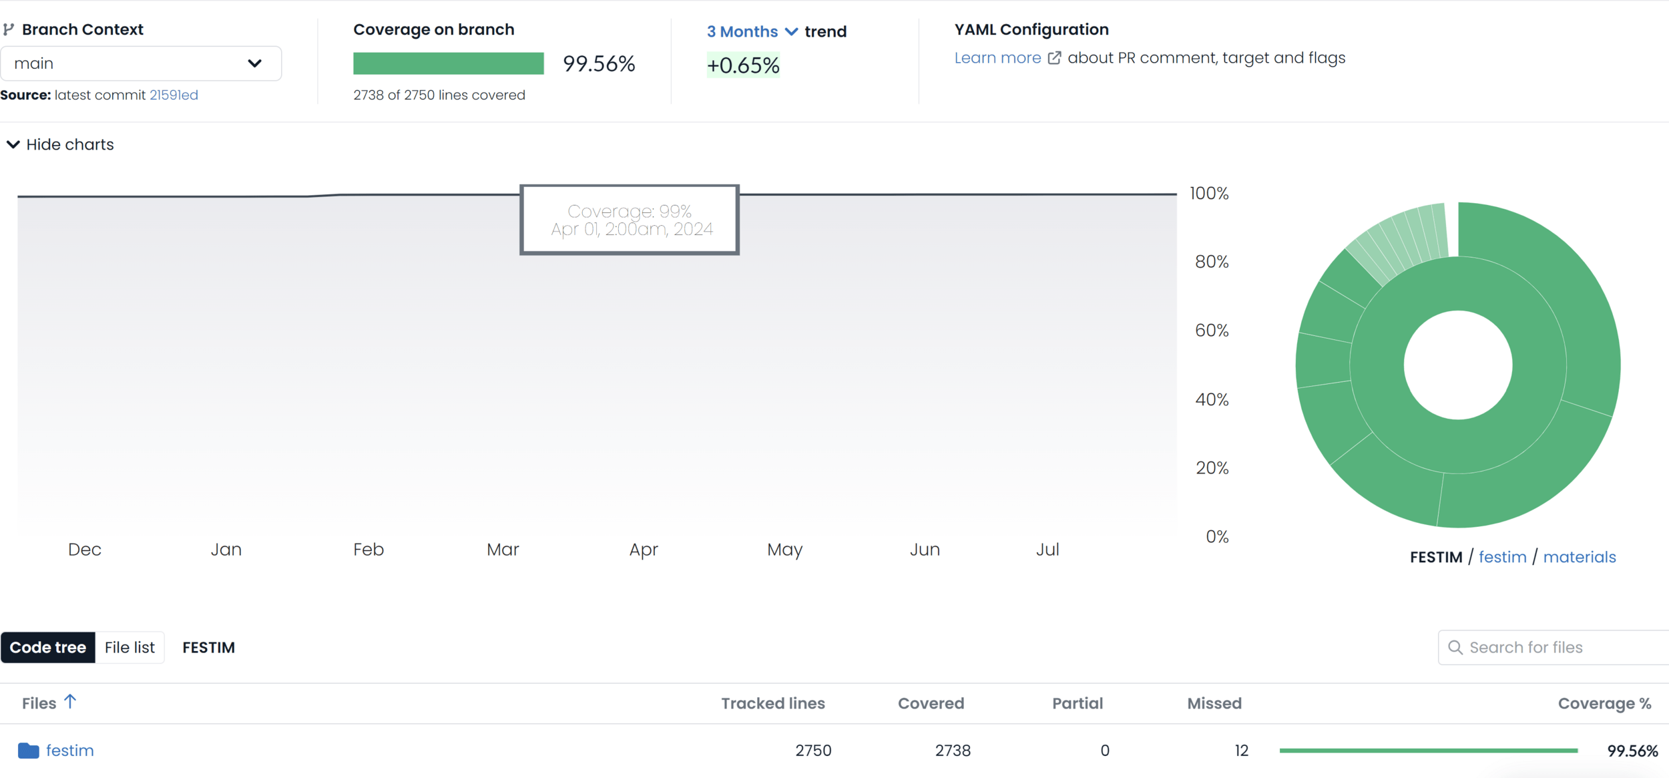Click the festim breadcrumb under the sunburst
1669x778 pixels.
coord(1502,557)
